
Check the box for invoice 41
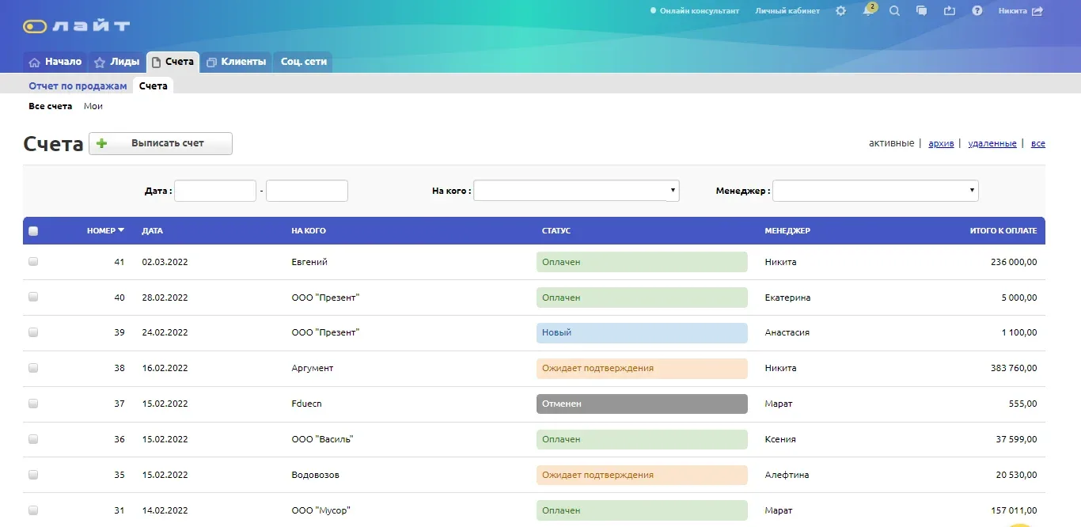click(x=33, y=261)
